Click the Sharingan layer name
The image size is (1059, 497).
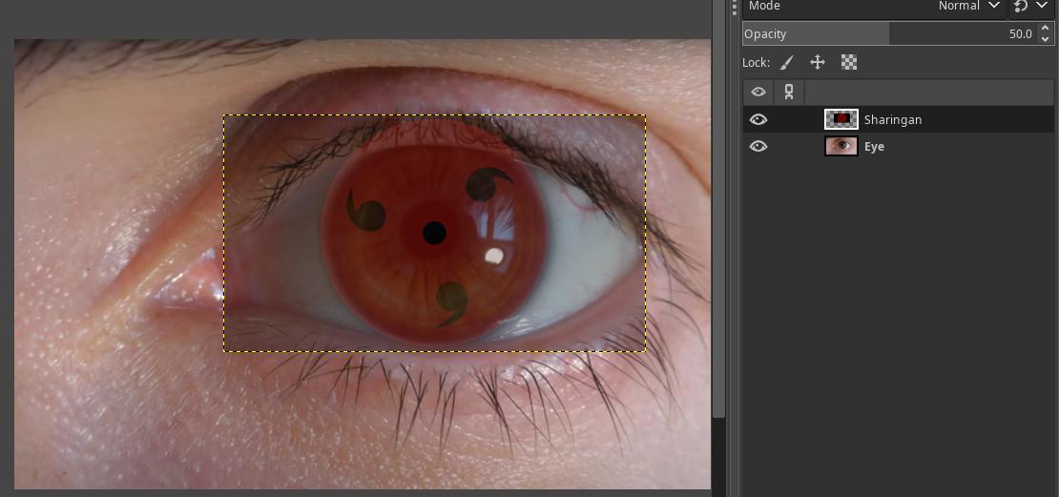point(893,119)
